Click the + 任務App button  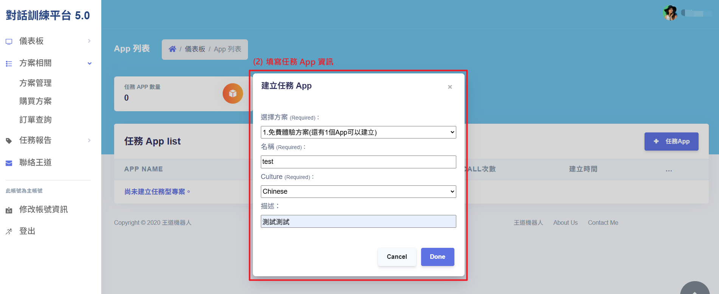point(671,142)
